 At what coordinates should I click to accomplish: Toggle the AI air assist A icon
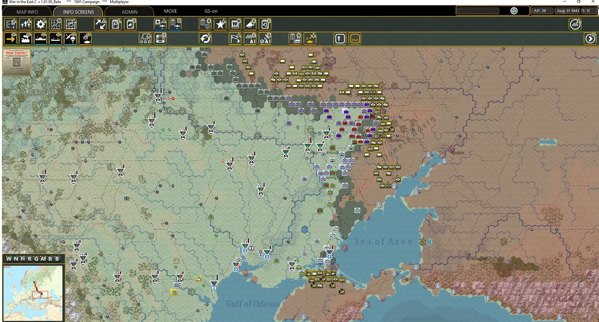(x=265, y=38)
